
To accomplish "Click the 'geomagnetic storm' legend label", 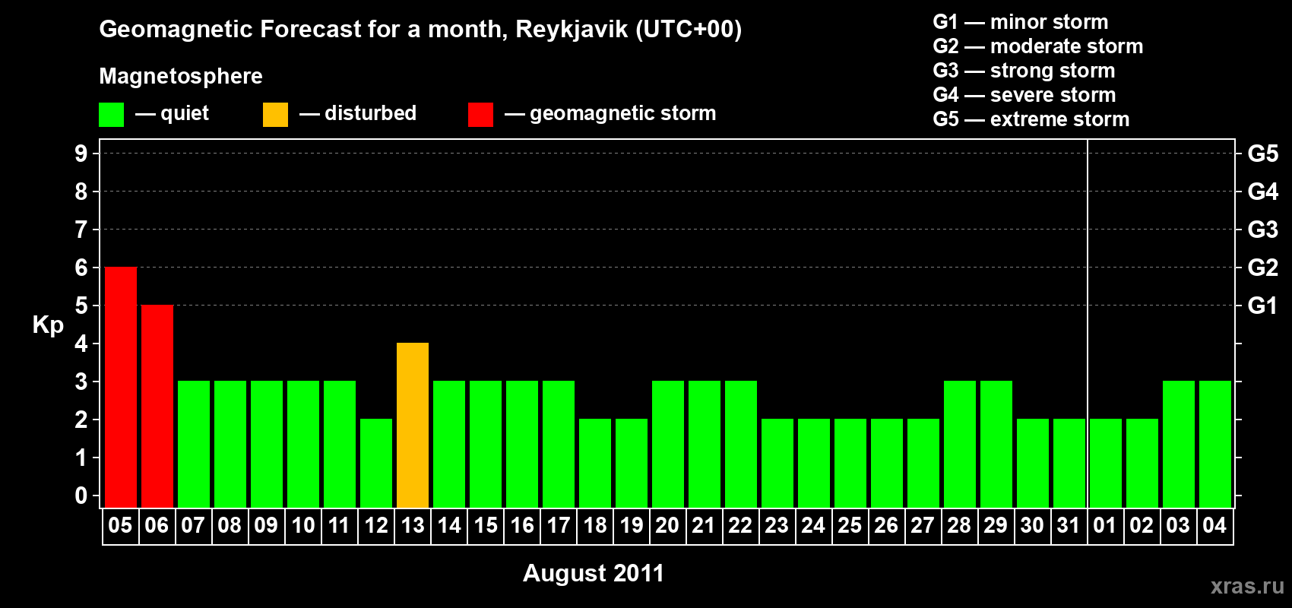I will point(623,114).
